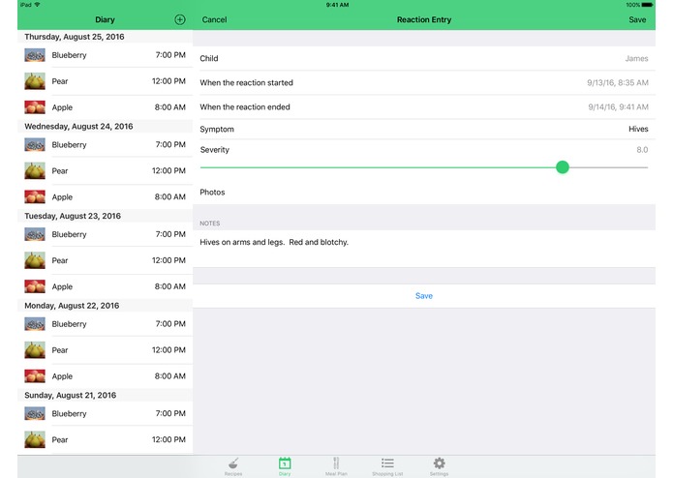Choose the Symptom row showing Hives

424,129
